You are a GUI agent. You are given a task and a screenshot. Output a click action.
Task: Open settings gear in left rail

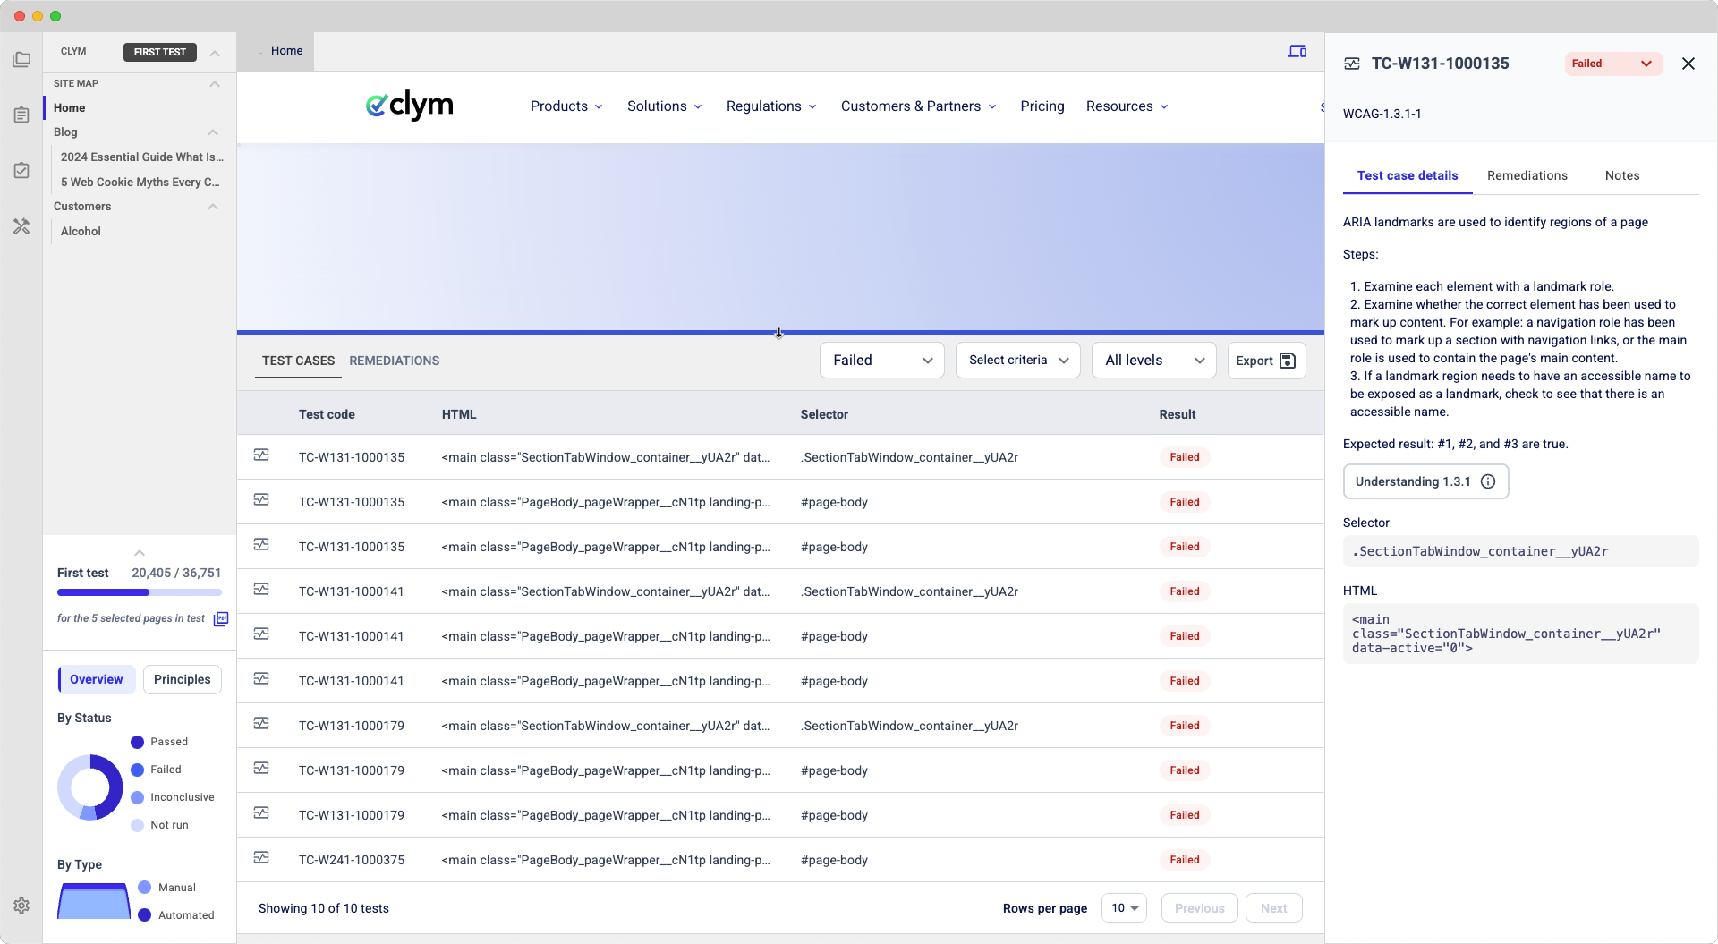[x=21, y=906]
